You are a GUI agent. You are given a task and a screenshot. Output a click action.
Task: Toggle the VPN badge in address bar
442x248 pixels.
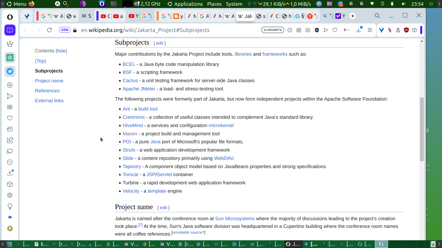pyautogui.click(x=65, y=30)
